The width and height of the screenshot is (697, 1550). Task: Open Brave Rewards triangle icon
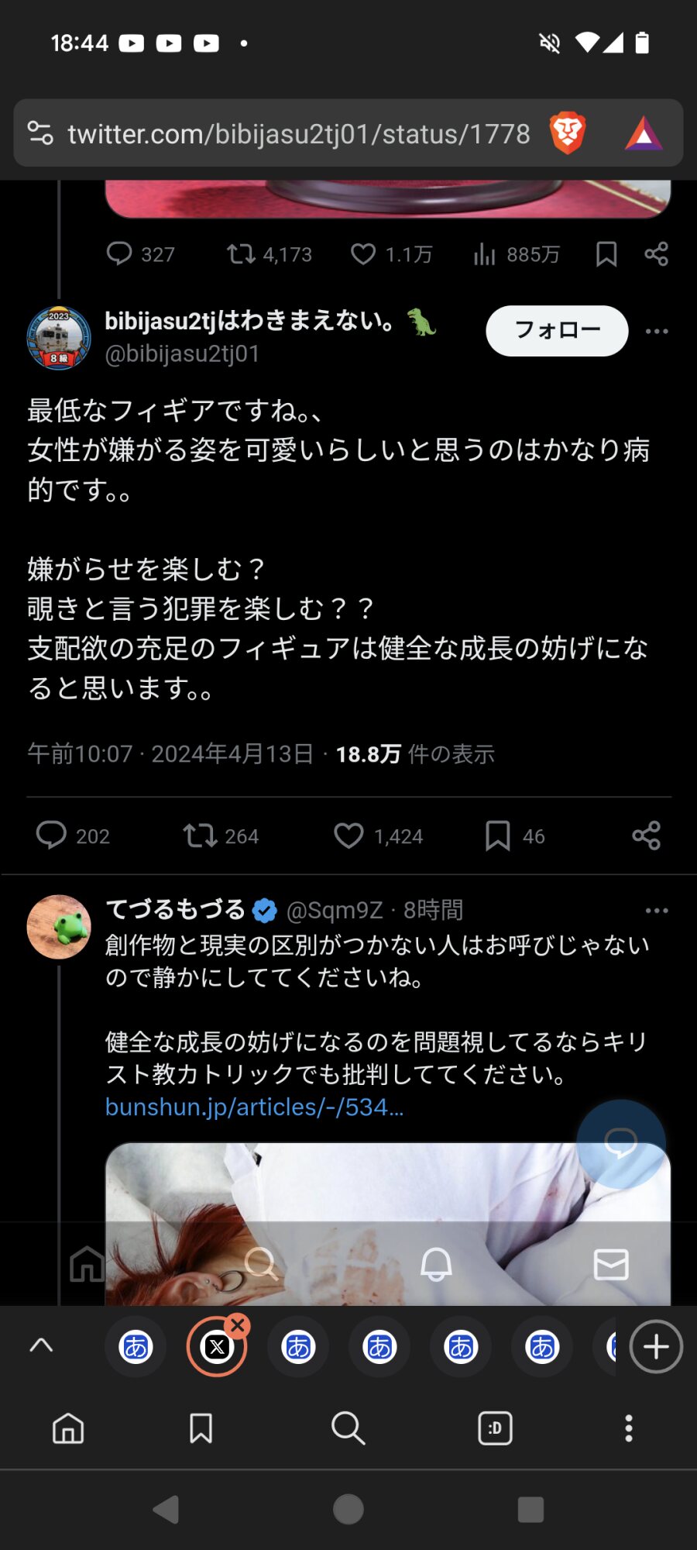[x=644, y=133]
